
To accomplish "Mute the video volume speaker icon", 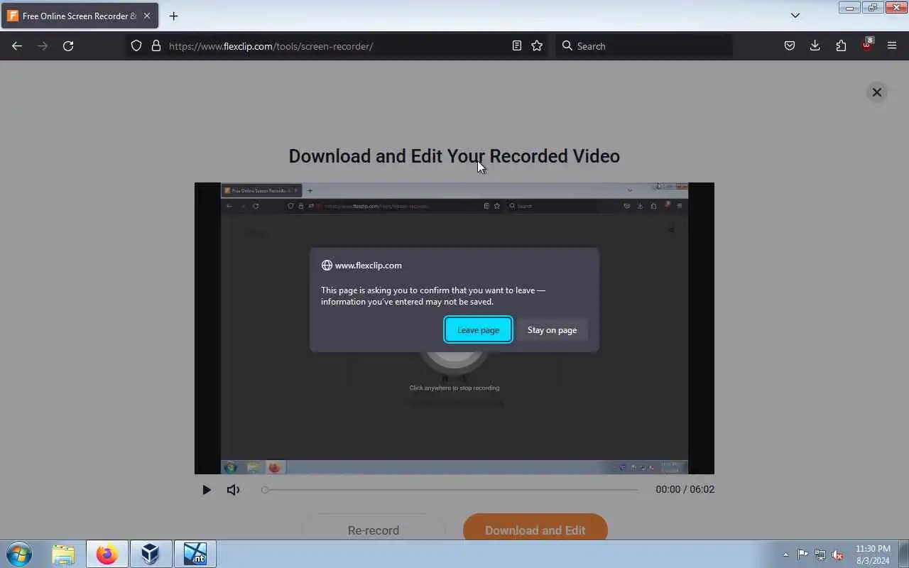I will [233, 490].
